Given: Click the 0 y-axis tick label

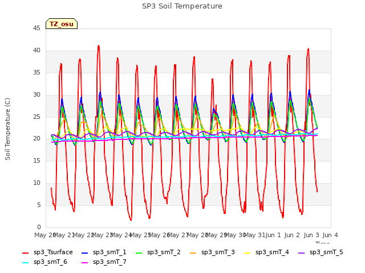Looking at the screenshot, I should point(39,227).
